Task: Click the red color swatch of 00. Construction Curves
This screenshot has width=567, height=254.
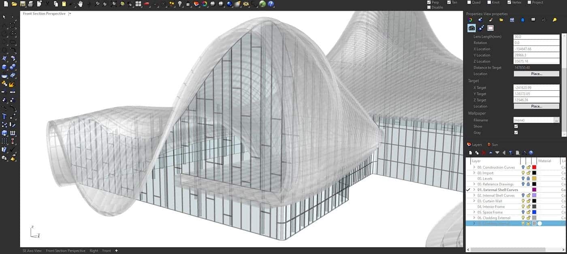Action: point(534,166)
